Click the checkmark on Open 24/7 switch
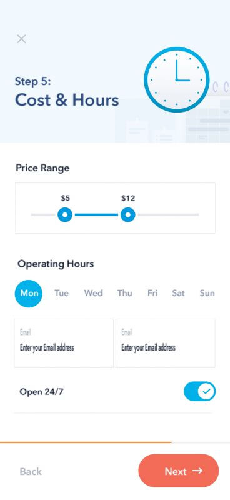 [207, 391]
